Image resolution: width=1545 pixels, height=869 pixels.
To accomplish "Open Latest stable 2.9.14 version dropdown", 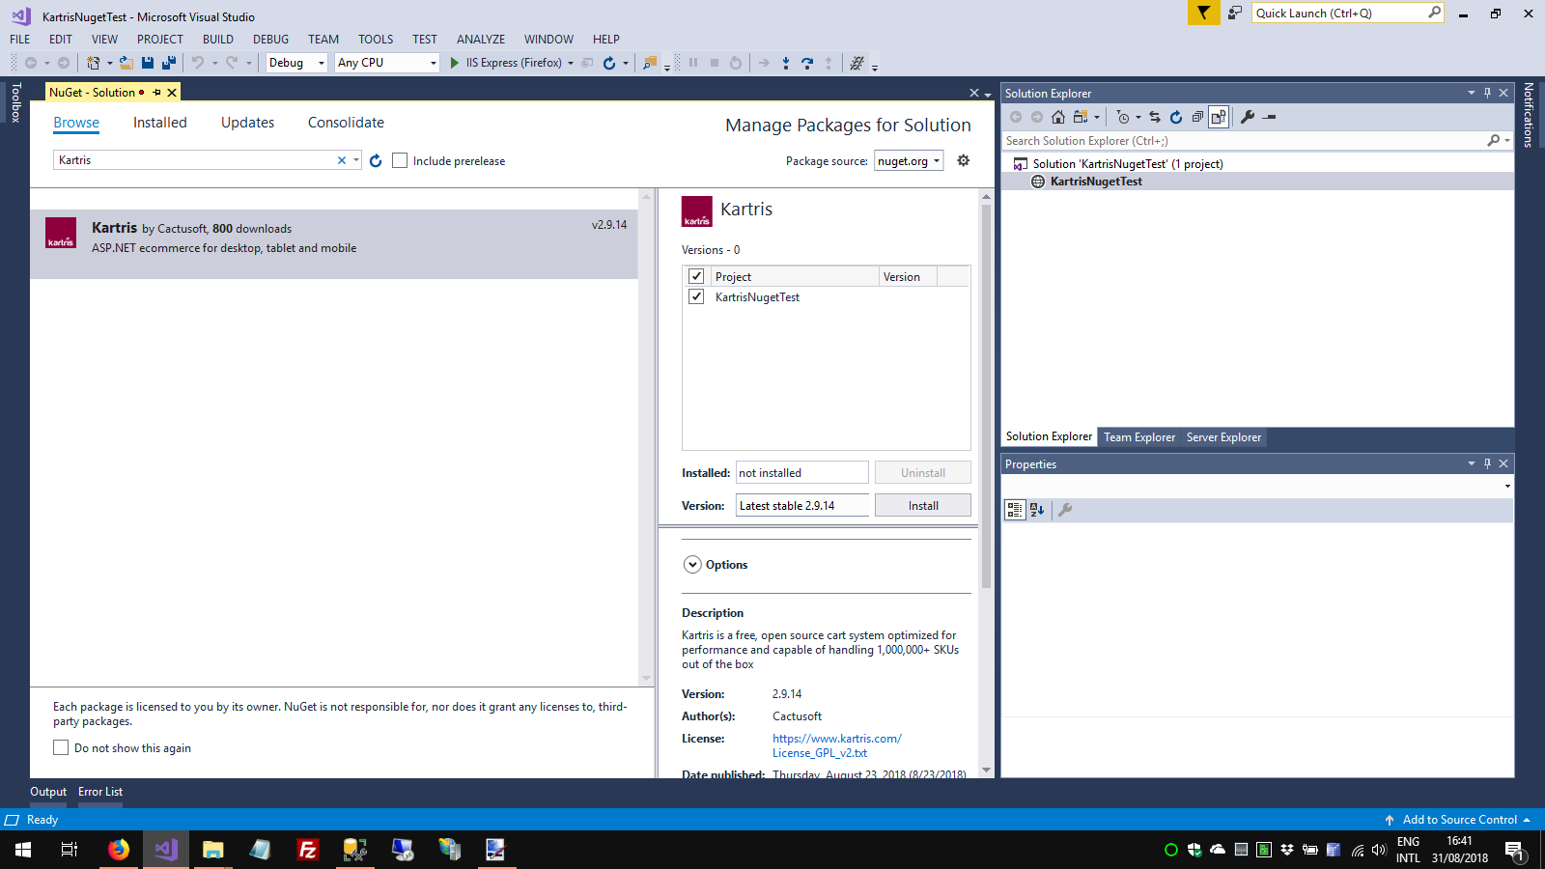I will [802, 505].
